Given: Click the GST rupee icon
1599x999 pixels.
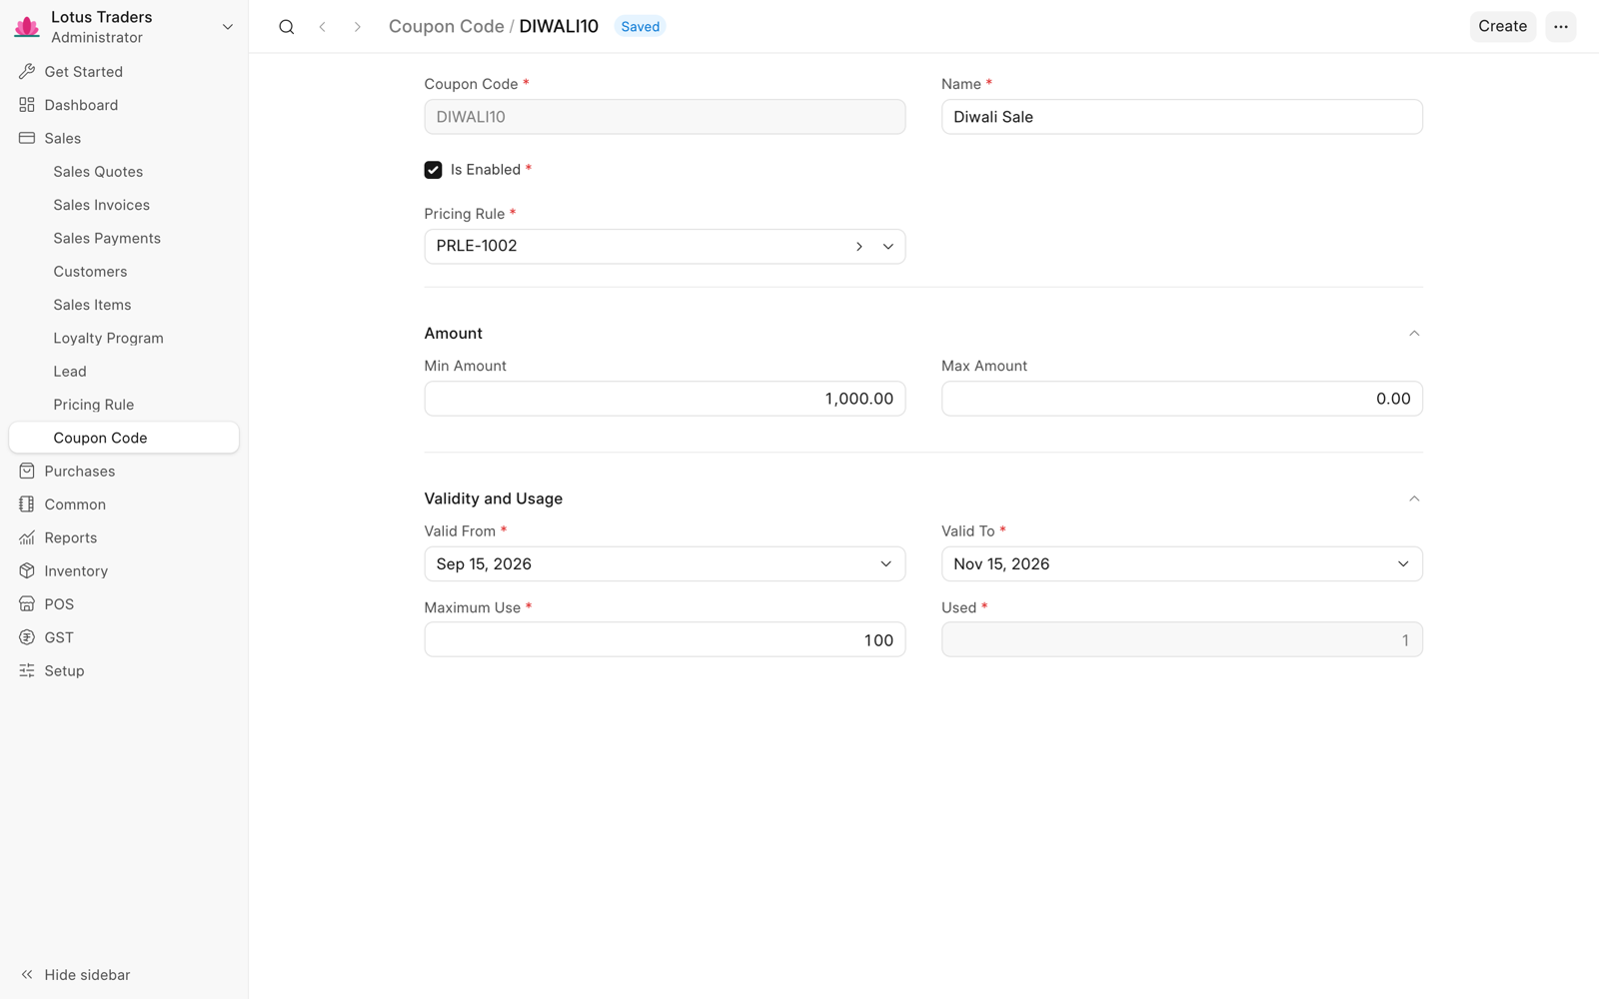Looking at the screenshot, I should (27, 637).
